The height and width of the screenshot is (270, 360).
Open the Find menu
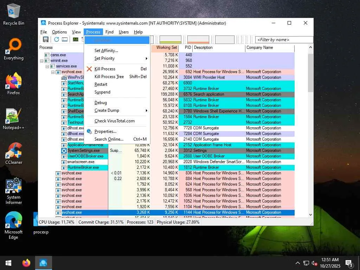(x=109, y=32)
